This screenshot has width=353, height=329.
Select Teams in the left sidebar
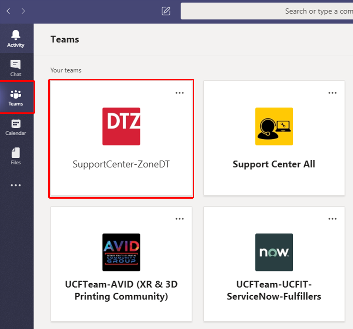[16, 97]
